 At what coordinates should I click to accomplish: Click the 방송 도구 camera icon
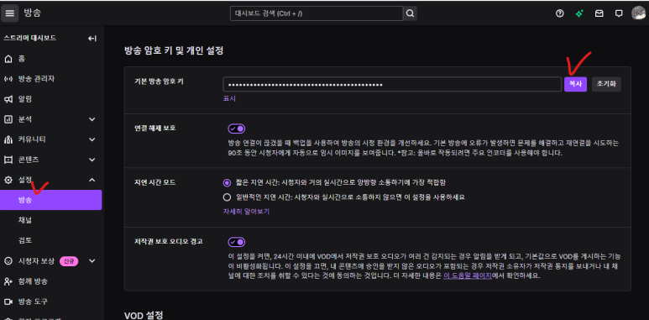point(8,302)
